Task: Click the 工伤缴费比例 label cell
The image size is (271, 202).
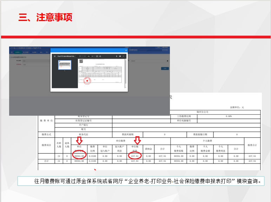Action: 184,116
